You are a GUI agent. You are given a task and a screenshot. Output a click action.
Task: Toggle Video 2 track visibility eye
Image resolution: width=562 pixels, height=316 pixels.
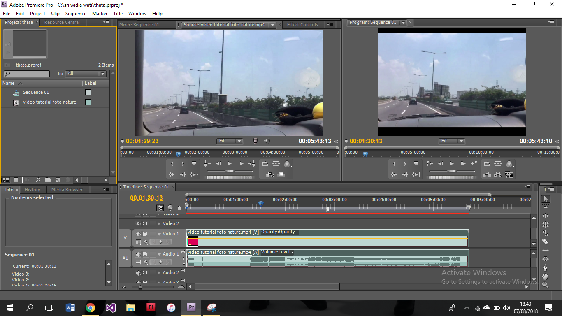pyautogui.click(x=138, y=223)
